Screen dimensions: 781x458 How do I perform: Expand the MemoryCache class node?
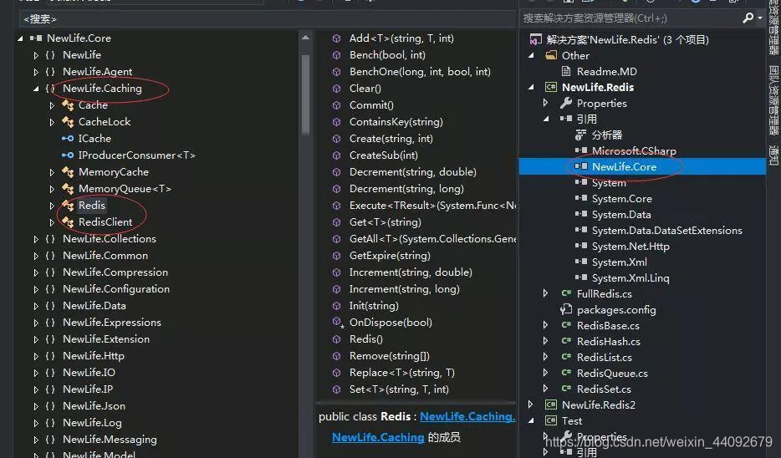point(52,172)
